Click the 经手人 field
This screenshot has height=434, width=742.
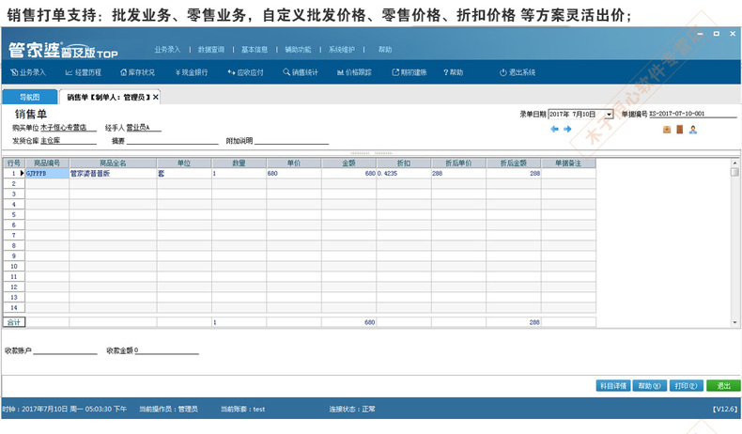tap(144, 128)
